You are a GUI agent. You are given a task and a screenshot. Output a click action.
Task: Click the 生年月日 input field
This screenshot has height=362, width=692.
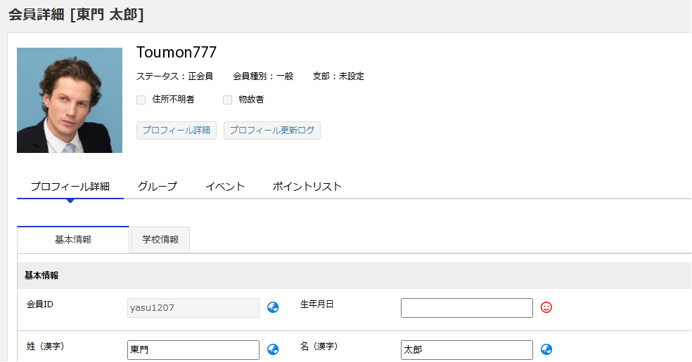click(x=466, y=308)
